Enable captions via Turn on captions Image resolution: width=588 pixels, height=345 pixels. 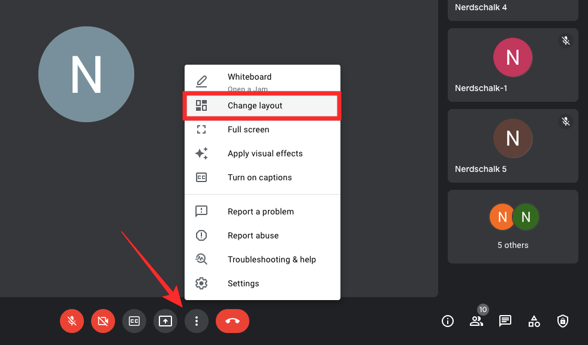pyautogui.click(x=260, y=177)
